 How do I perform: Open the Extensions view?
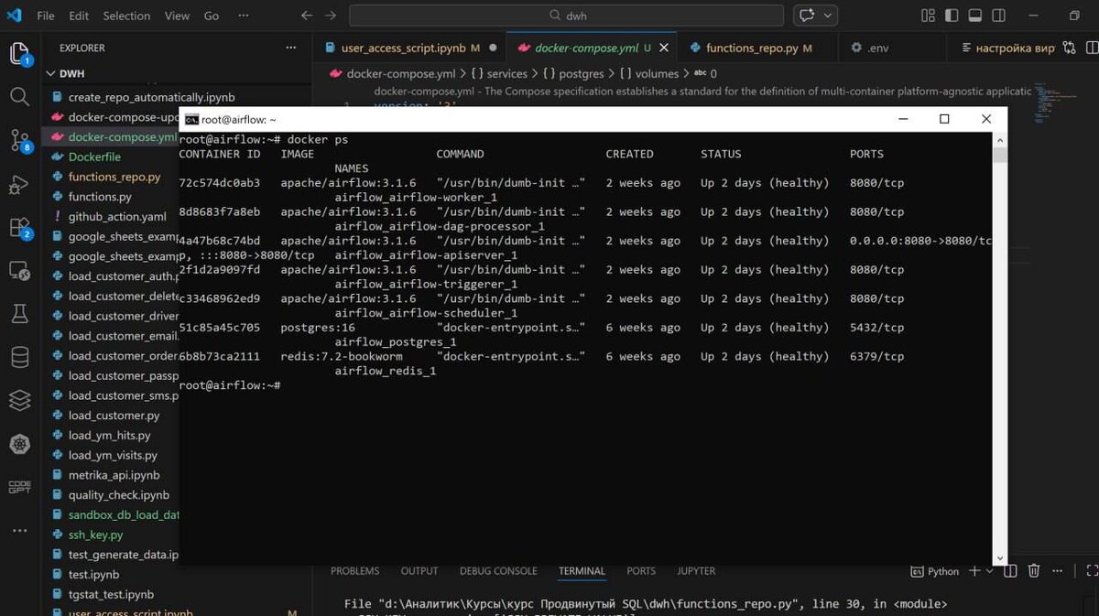tap(19, 227)
